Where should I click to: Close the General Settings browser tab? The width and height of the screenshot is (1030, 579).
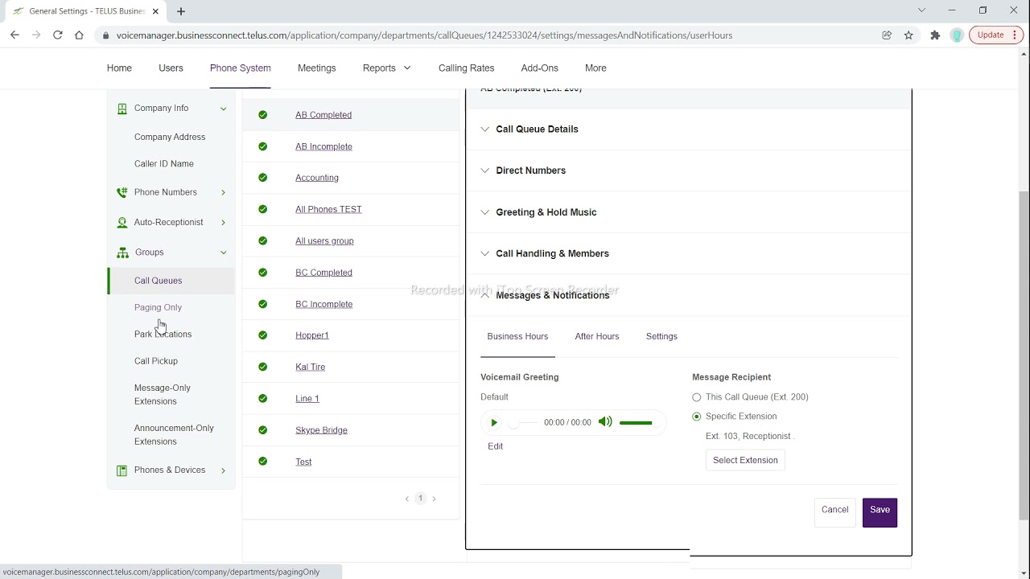(x=155, y=11)
